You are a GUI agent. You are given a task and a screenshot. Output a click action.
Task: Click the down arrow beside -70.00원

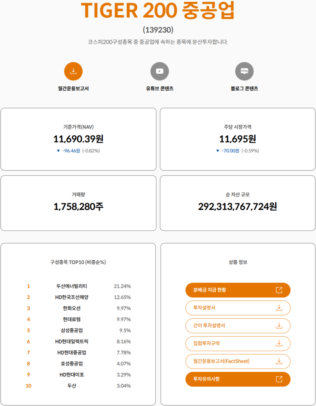tap(218, 151)
